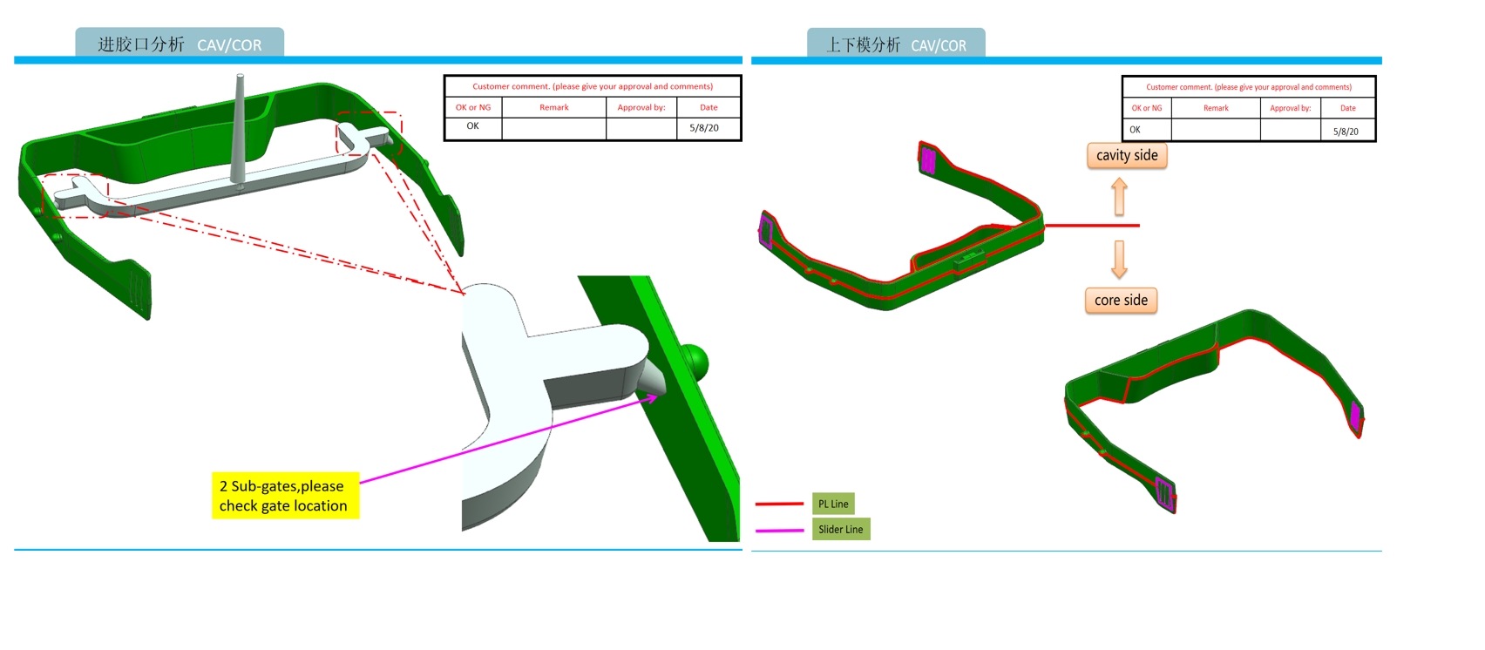
Task: Click the core side label
Action: 1121,301
